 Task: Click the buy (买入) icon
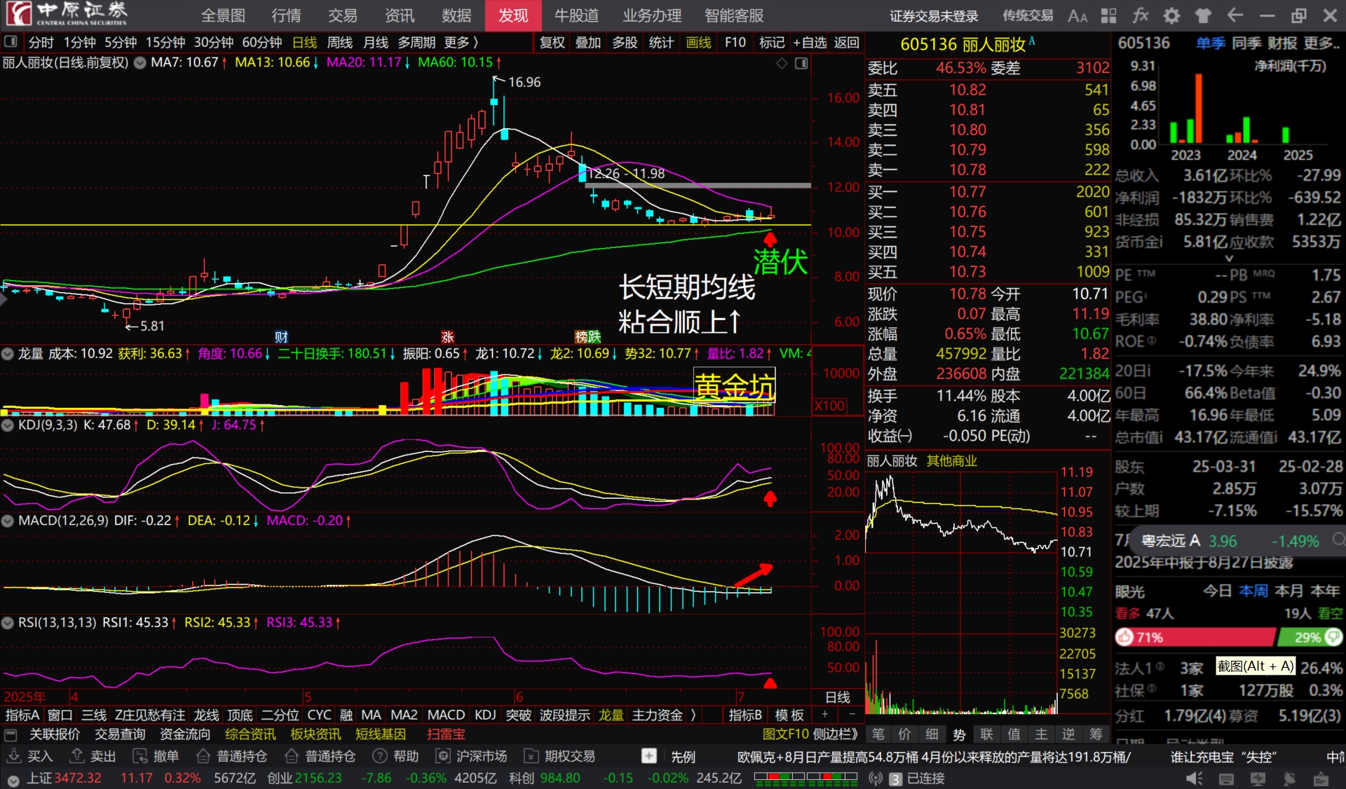point(14,756)
